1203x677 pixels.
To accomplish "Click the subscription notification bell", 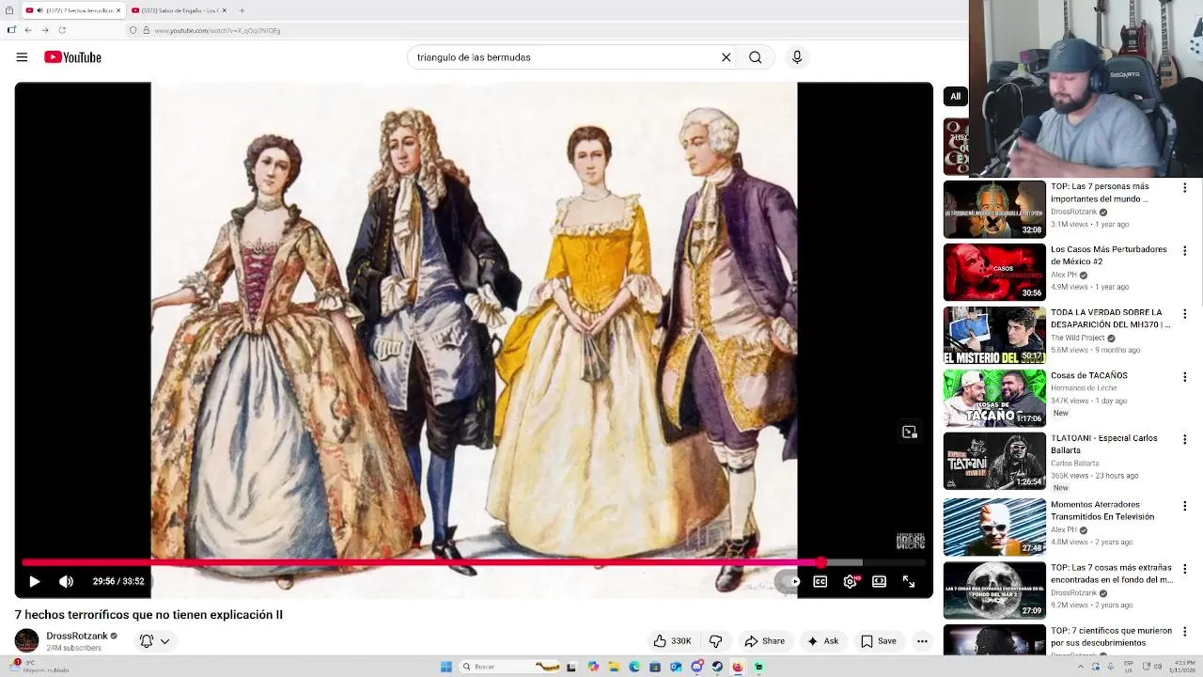I will coord(147,640).
